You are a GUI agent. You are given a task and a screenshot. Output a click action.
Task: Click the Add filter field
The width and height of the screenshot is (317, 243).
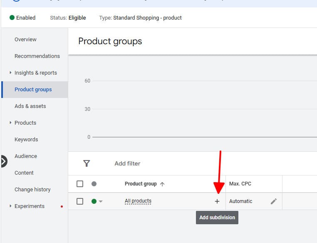pyautogui.click(x=127, y=163)
